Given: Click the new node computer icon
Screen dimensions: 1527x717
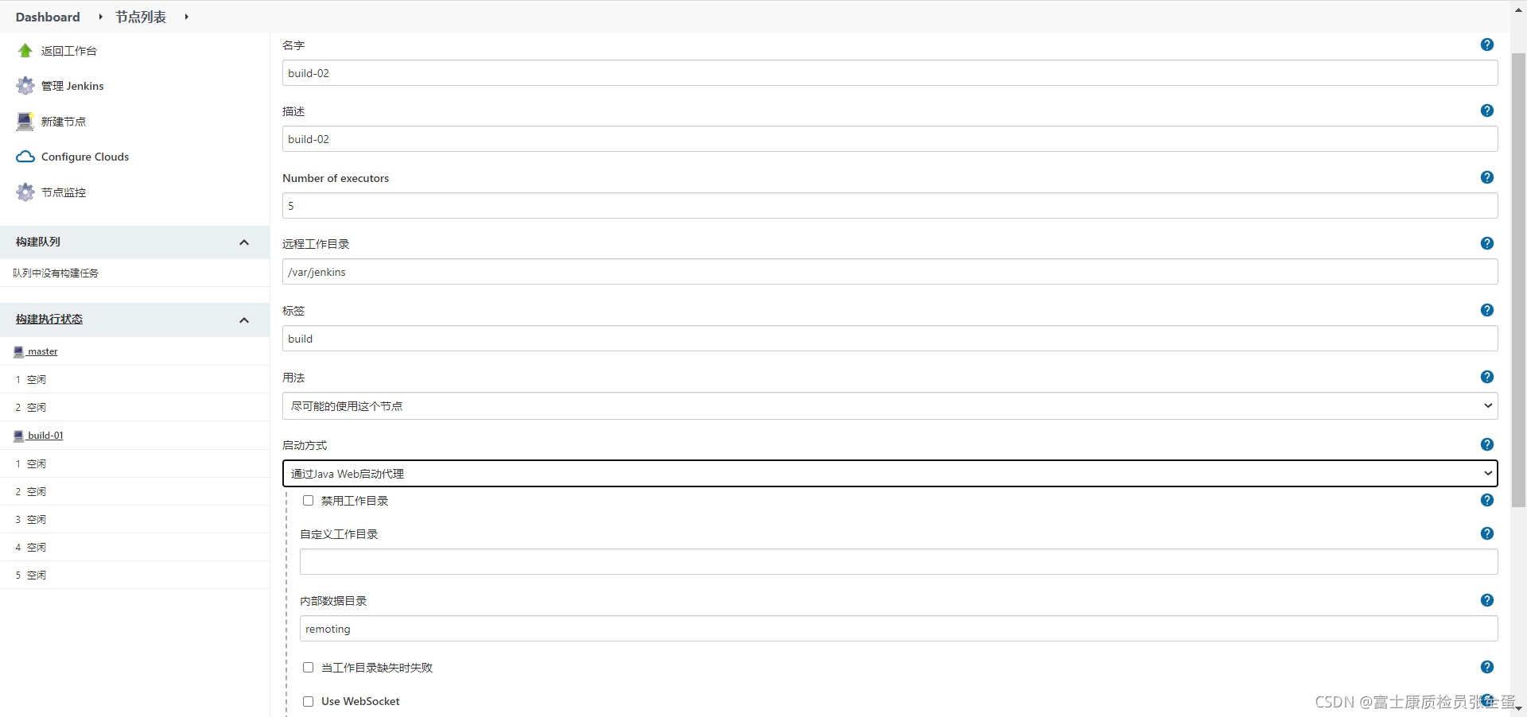Looking at the screenshot, I should pyautogui.click(x=25, y=122).
